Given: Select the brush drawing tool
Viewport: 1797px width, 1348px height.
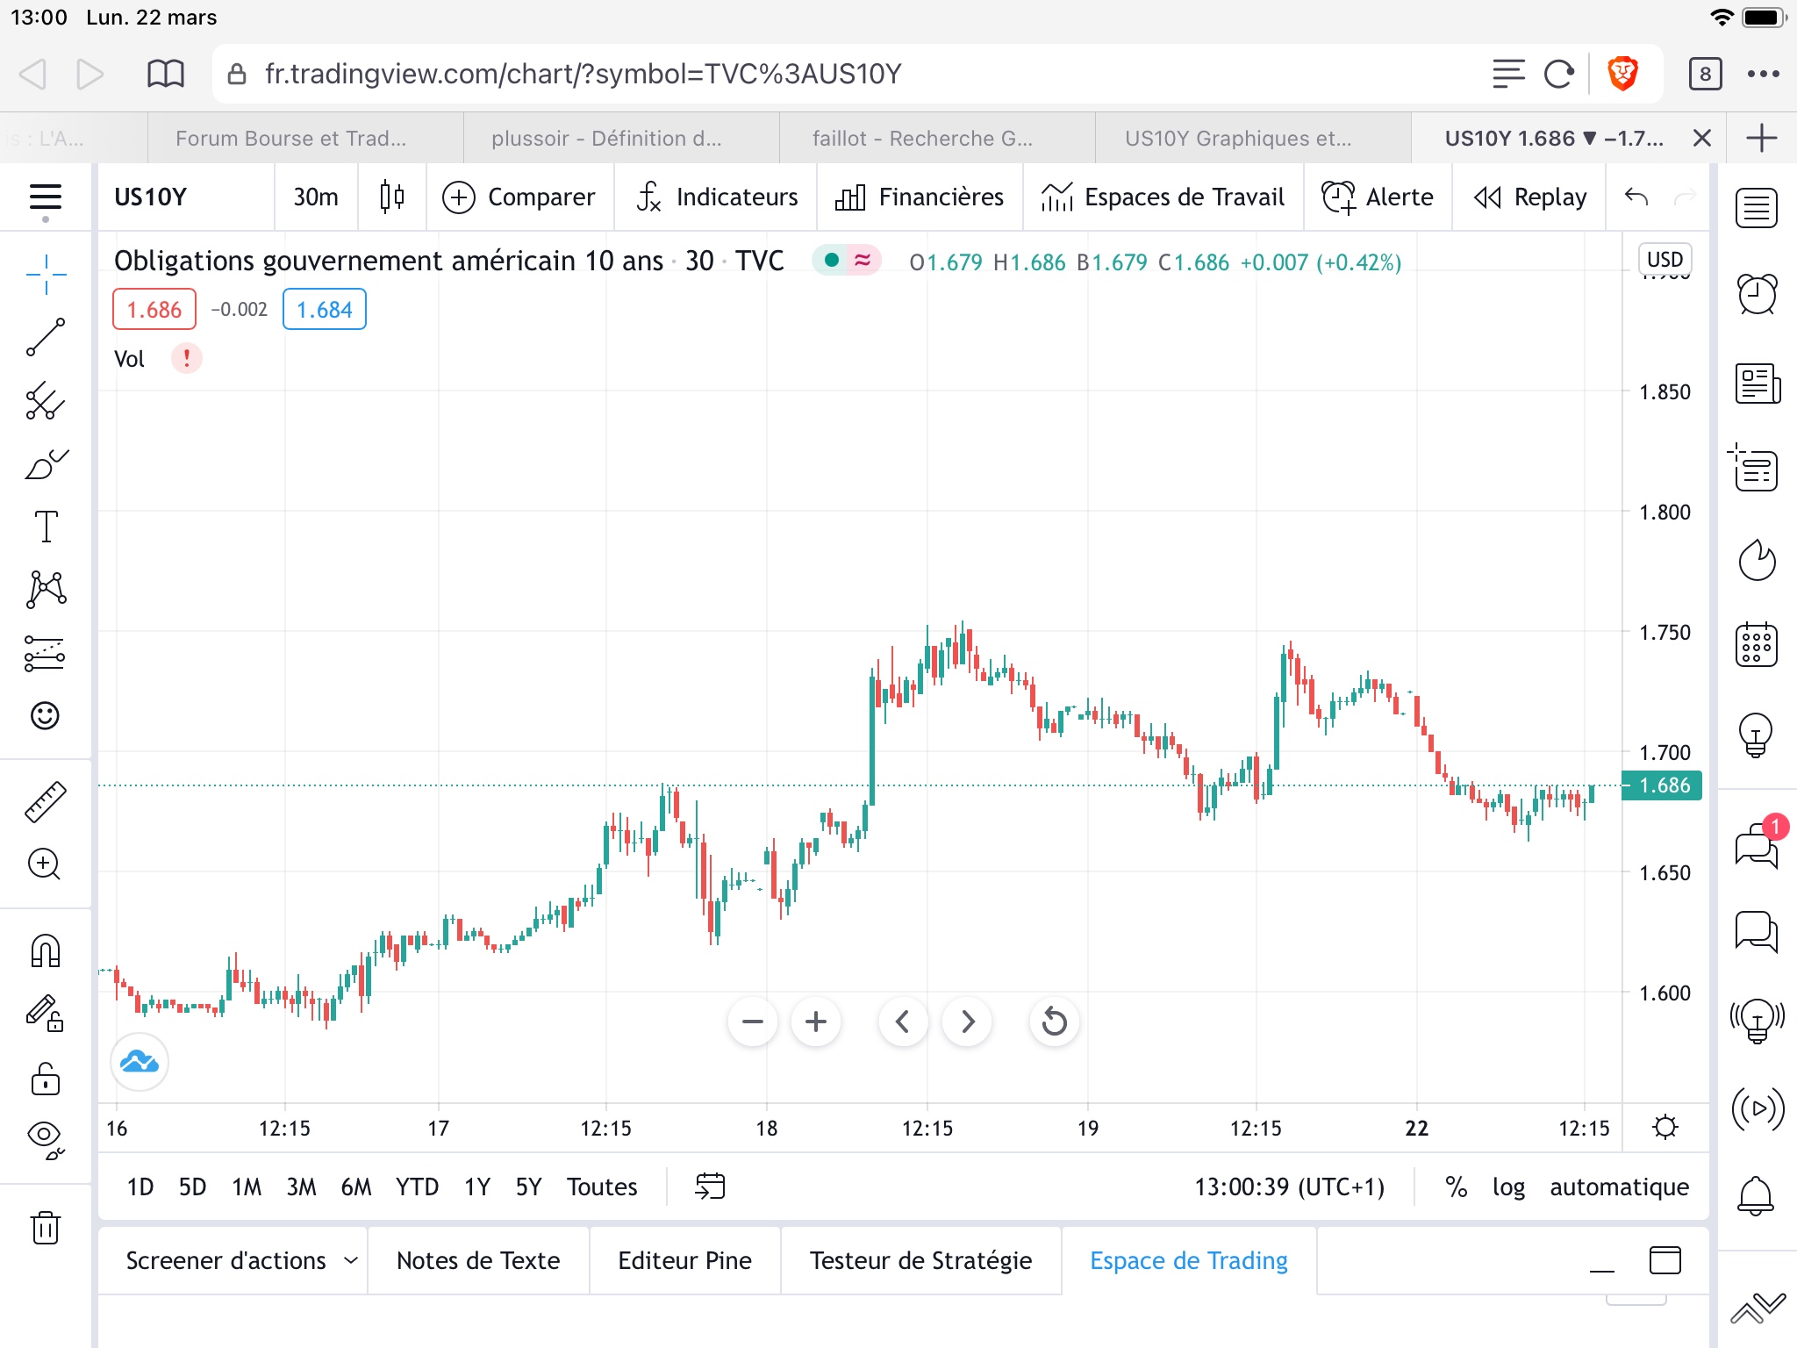Looking at the screenshot, I should click(x=46, y=464).
